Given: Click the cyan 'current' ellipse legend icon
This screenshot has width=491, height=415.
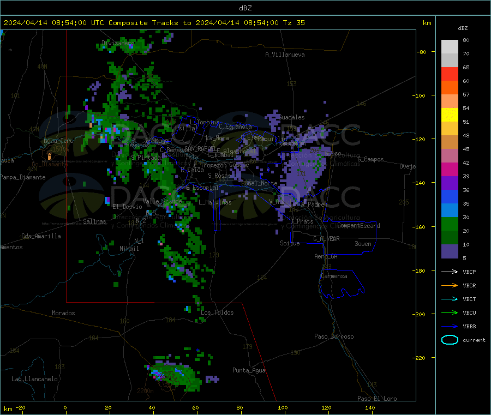Looking at the screenshot, I should click(x=450, y=340).
